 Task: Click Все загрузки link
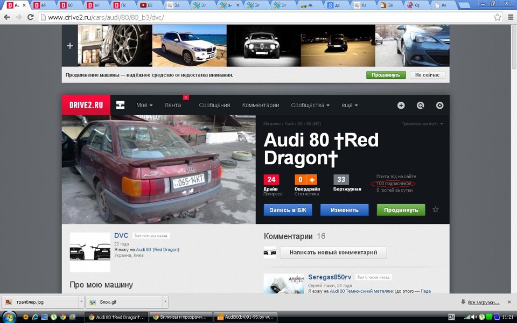pos(484,302)
